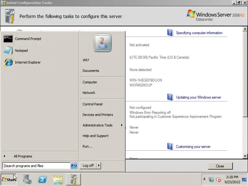Click computer name WIN-1HEGEF9OUUN
The image size is (248, 186).
[146, 80]
